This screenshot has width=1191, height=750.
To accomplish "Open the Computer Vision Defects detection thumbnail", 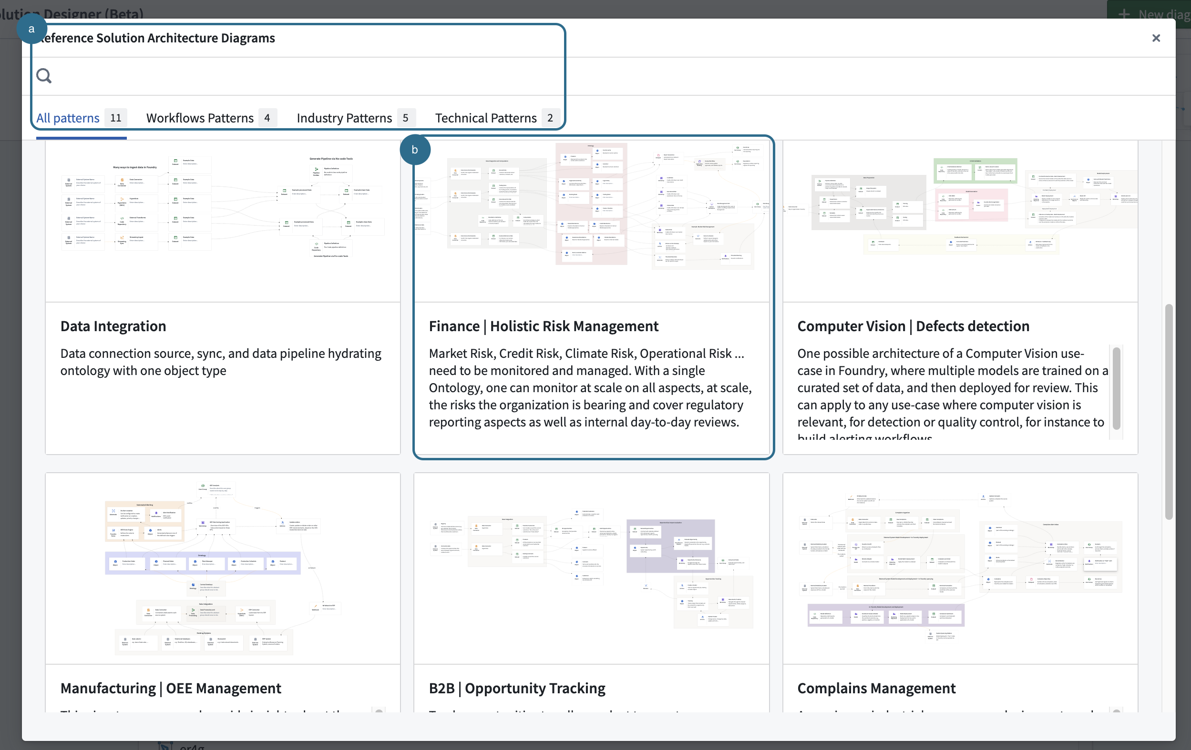I will (x=960, y=221).
